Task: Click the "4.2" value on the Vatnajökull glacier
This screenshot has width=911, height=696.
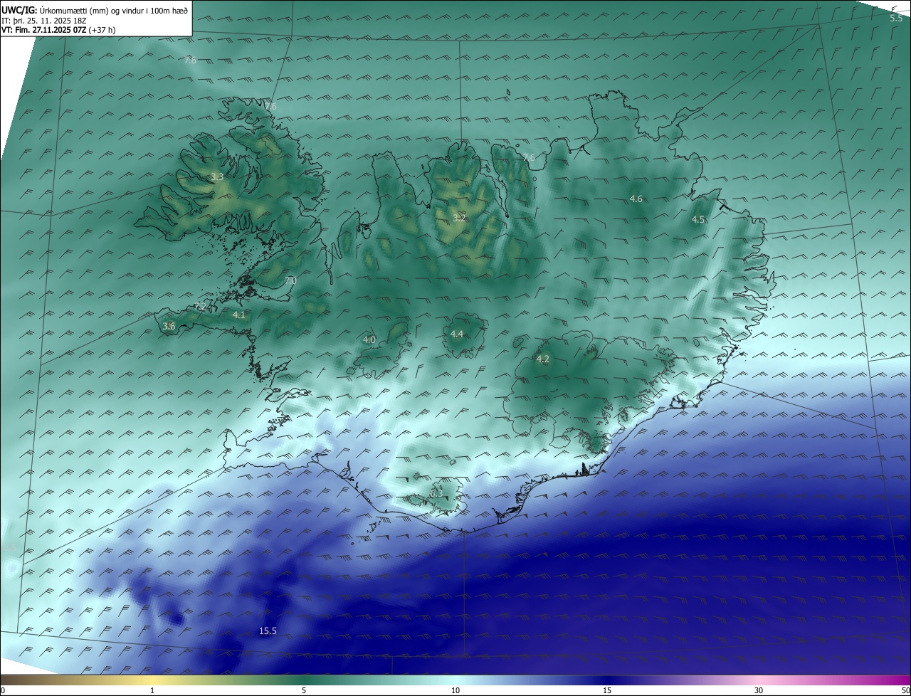Action: (x=543, y=359)
